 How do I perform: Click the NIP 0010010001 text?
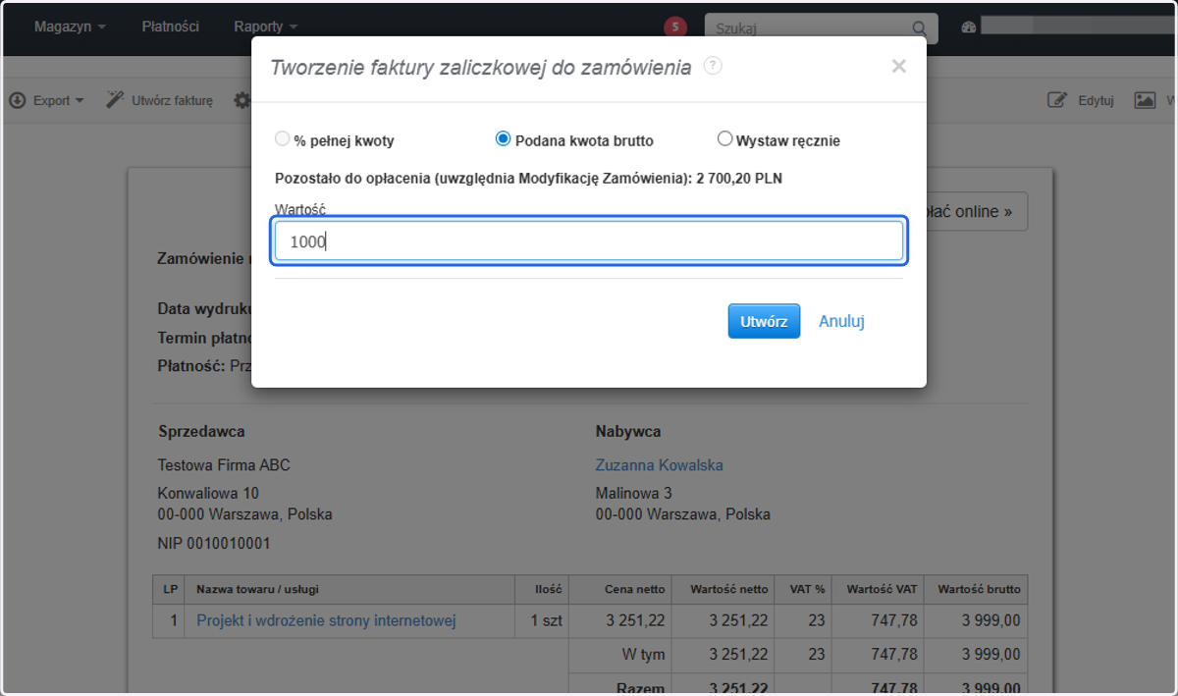click(214, 543)
